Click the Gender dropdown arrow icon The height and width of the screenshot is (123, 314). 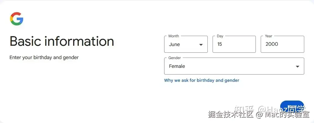(x=297, y=67)
